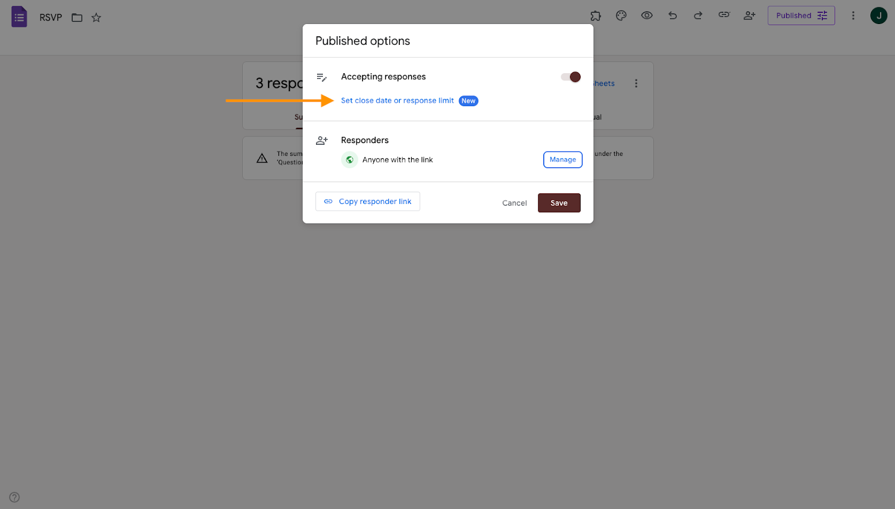This screenshot has width=895, height=509.
Task: Save the published options
Action: coord(559,203)
